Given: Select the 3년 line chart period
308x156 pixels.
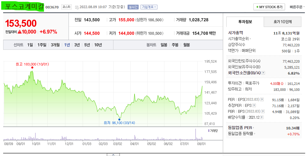Looking at the screenshot, I should [77, 45].
